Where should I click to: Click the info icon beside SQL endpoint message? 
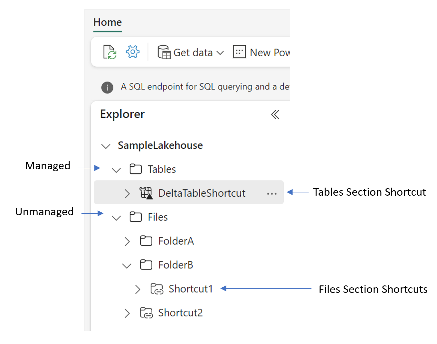107,87
